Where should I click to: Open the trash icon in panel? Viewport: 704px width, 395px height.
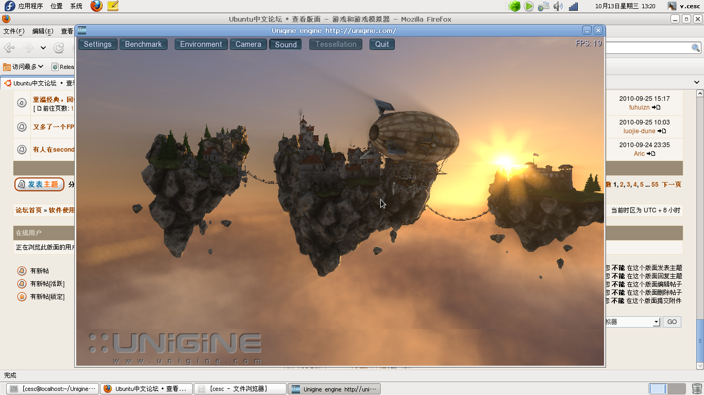[697, 389]
